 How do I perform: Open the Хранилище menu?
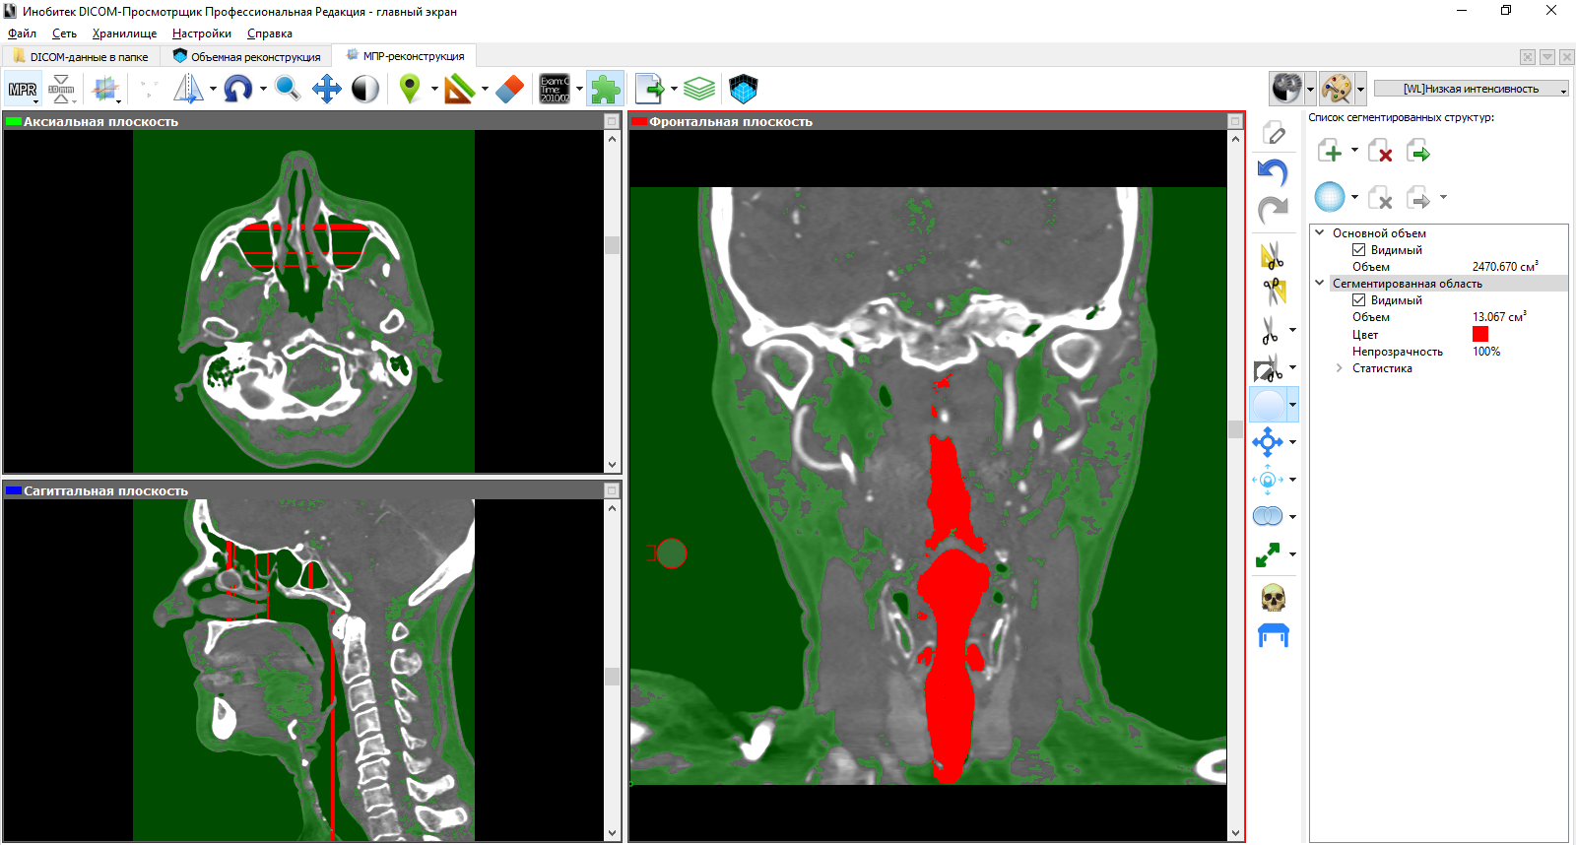click(x=124, y=33)
